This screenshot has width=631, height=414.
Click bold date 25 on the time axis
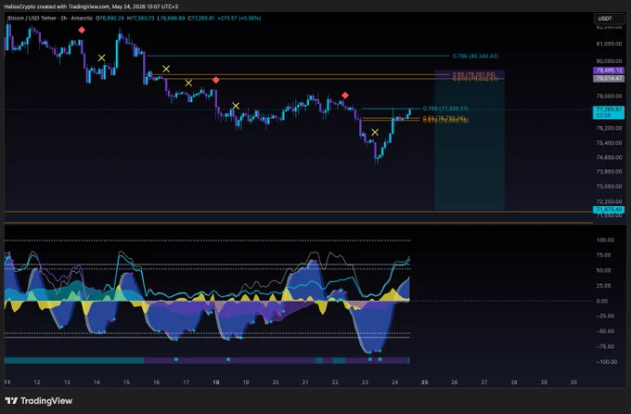pos(425,382)
